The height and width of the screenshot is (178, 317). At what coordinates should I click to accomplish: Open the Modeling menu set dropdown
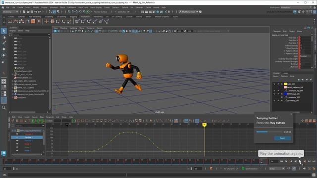[x=10, y=12]
